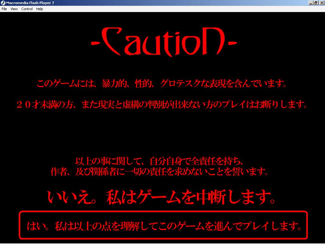Minimize the Flash Player window
The width and height of the screenshot is (325, 244).
(311, 3)
